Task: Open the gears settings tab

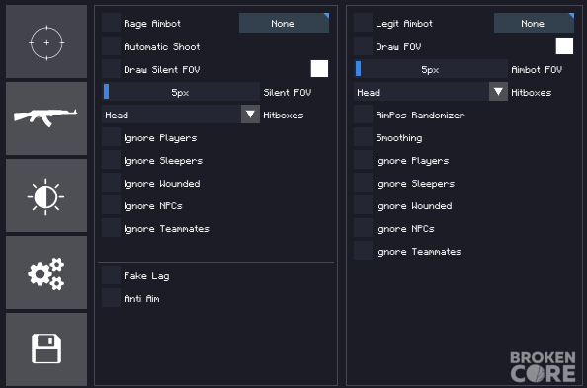Action: pos(46,272)
